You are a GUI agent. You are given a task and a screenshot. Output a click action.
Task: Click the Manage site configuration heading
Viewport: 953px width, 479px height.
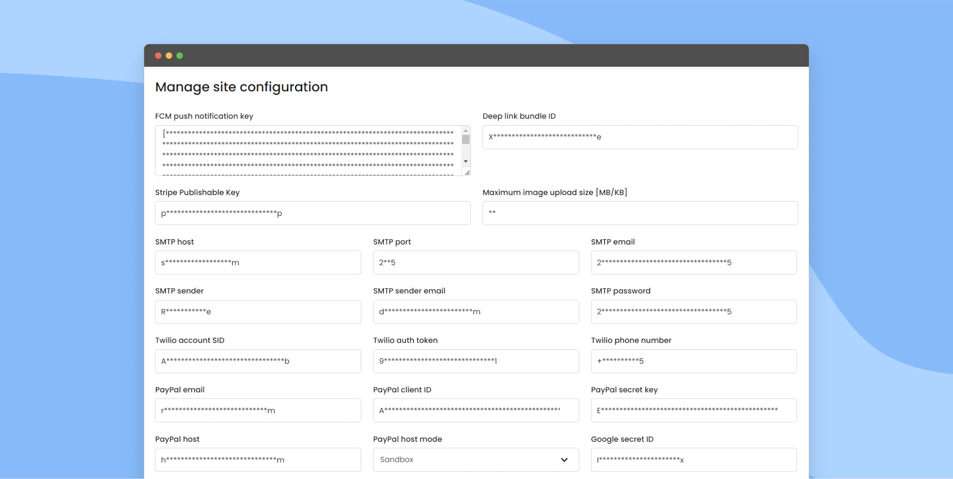pyautogui.click(x=242, y=87)
